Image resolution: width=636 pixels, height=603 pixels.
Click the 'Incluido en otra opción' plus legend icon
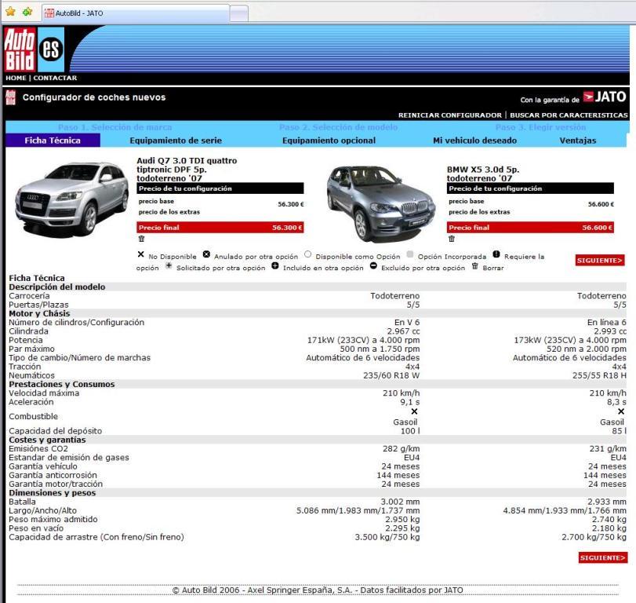[275, 266]
